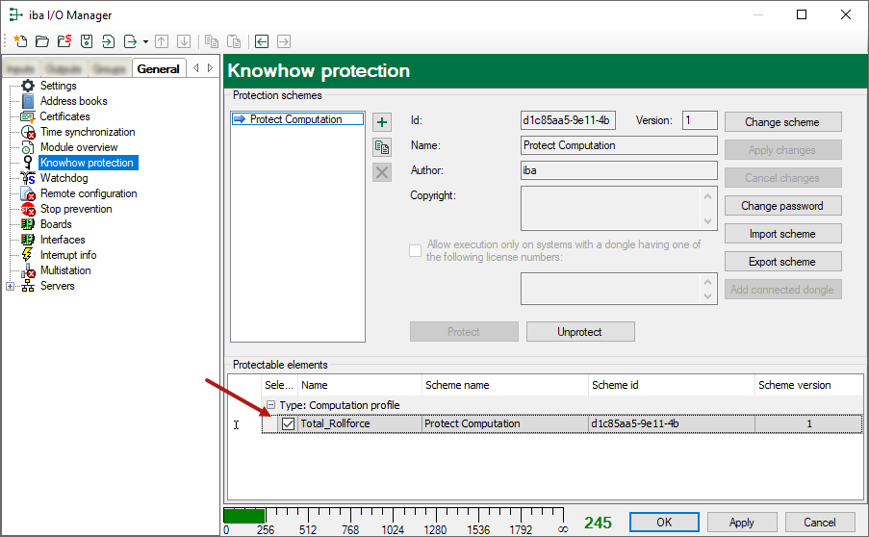
Task: Open the export icon's dropdown arrow
Action: (145, 41)
